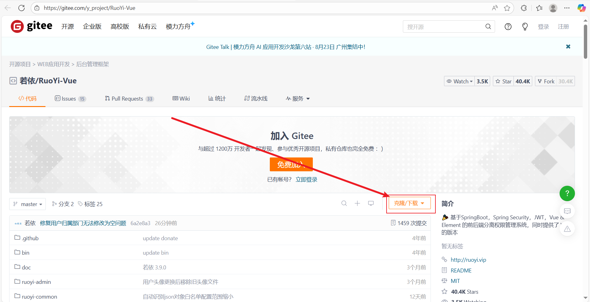Click the site info lock icon in address bar
The height and width of the screenshot is (302, 590).
coord(37,8)
